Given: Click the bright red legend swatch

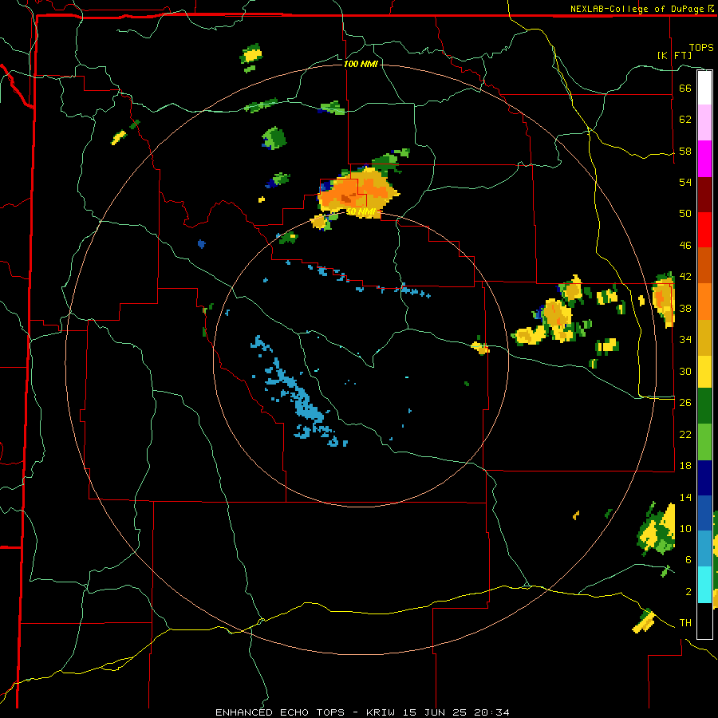Looking at the screenshot, I should tap(704, 230).
